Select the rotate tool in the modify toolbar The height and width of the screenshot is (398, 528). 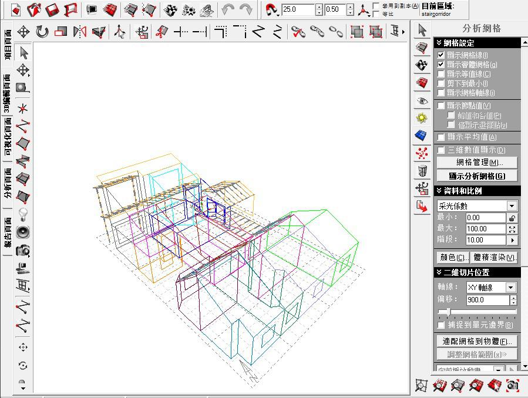point(42,32)
